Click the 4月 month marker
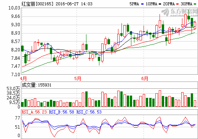Viewport: 198px width, 139px height. click(x=24, y=78)
